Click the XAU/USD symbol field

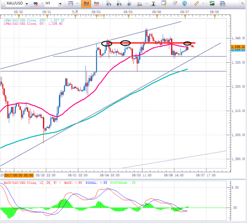(x=15, y=3)
